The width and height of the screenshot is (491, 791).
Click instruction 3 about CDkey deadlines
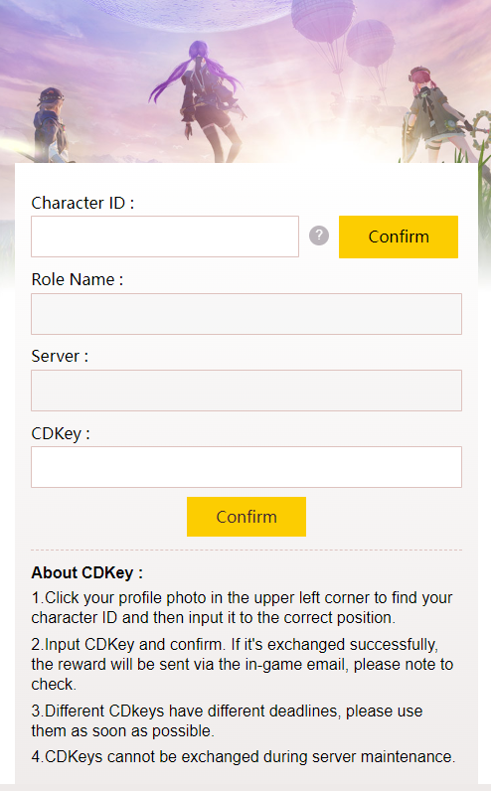point(227,720)
